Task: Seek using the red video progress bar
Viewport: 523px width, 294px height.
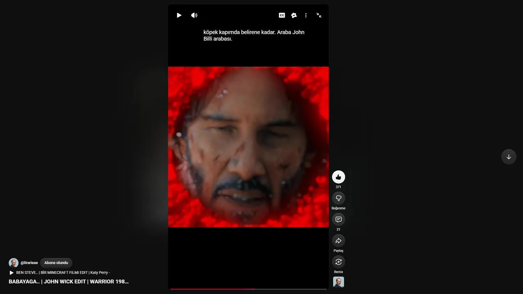Action: 248,289
